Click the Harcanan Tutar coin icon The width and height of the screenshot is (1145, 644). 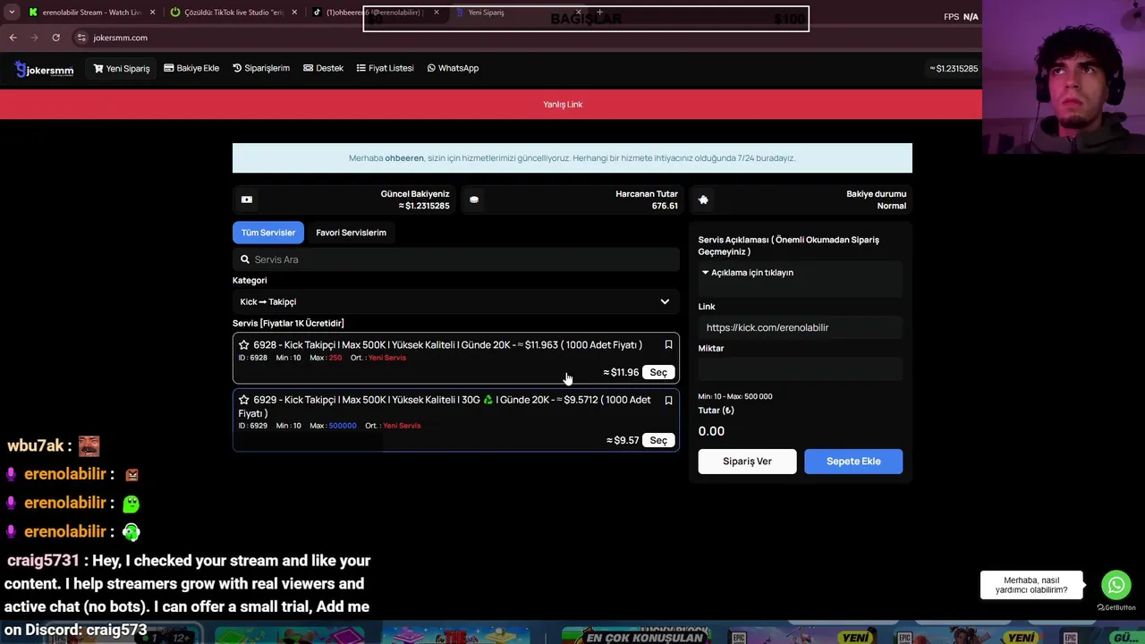coord(474,199)
